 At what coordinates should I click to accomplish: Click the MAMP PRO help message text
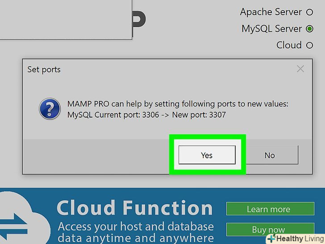coord(178,104)
